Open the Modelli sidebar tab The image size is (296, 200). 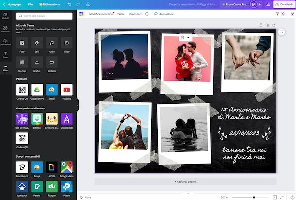pos(5,16)
